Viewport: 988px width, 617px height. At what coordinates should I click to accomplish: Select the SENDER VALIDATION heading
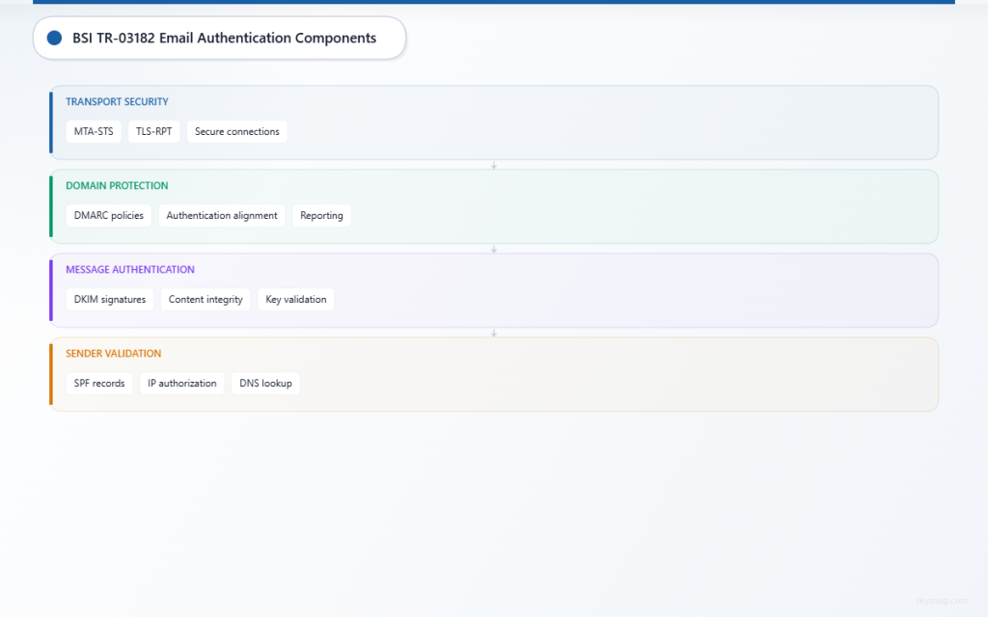114,354
